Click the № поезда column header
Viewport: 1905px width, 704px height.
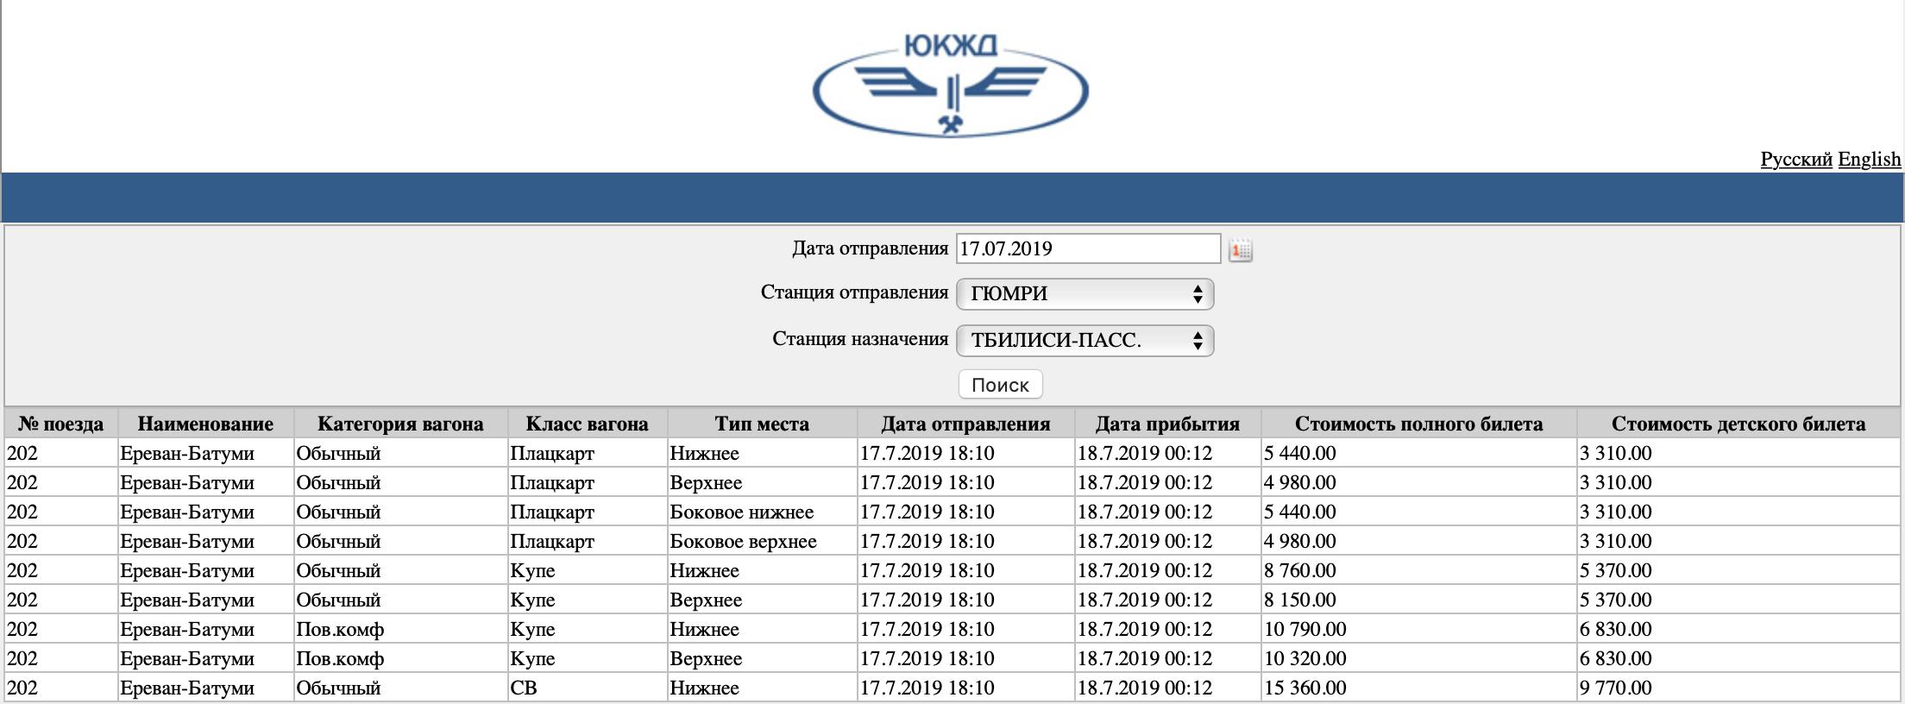point(61,424)
